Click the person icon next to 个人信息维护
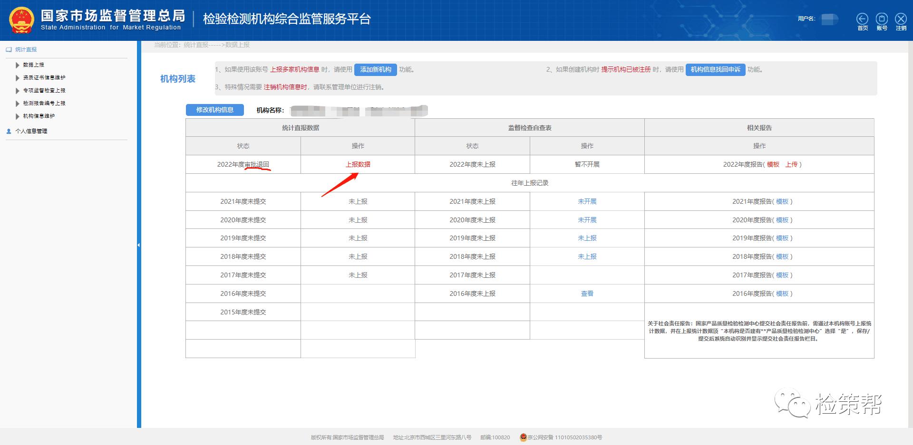Screen dimensions: 913x445 pos(8,131)
